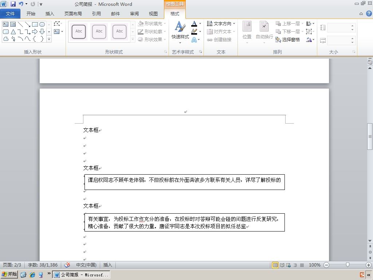Minimize the ribbon with caret icon
Image resolution: width=373 pixels, height=280 pixels.
point(361,14)
